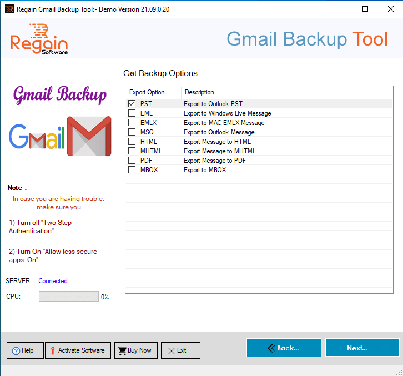Maximize the Regain Gmail Backup window
403x376 pixels.
click(x=365, y=9)
